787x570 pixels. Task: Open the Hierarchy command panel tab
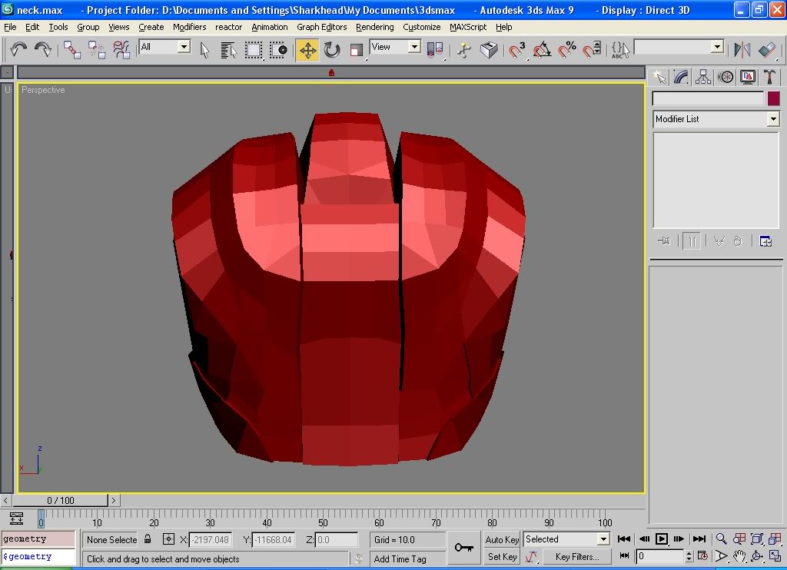pyautogui.click(x=703, y=77)
